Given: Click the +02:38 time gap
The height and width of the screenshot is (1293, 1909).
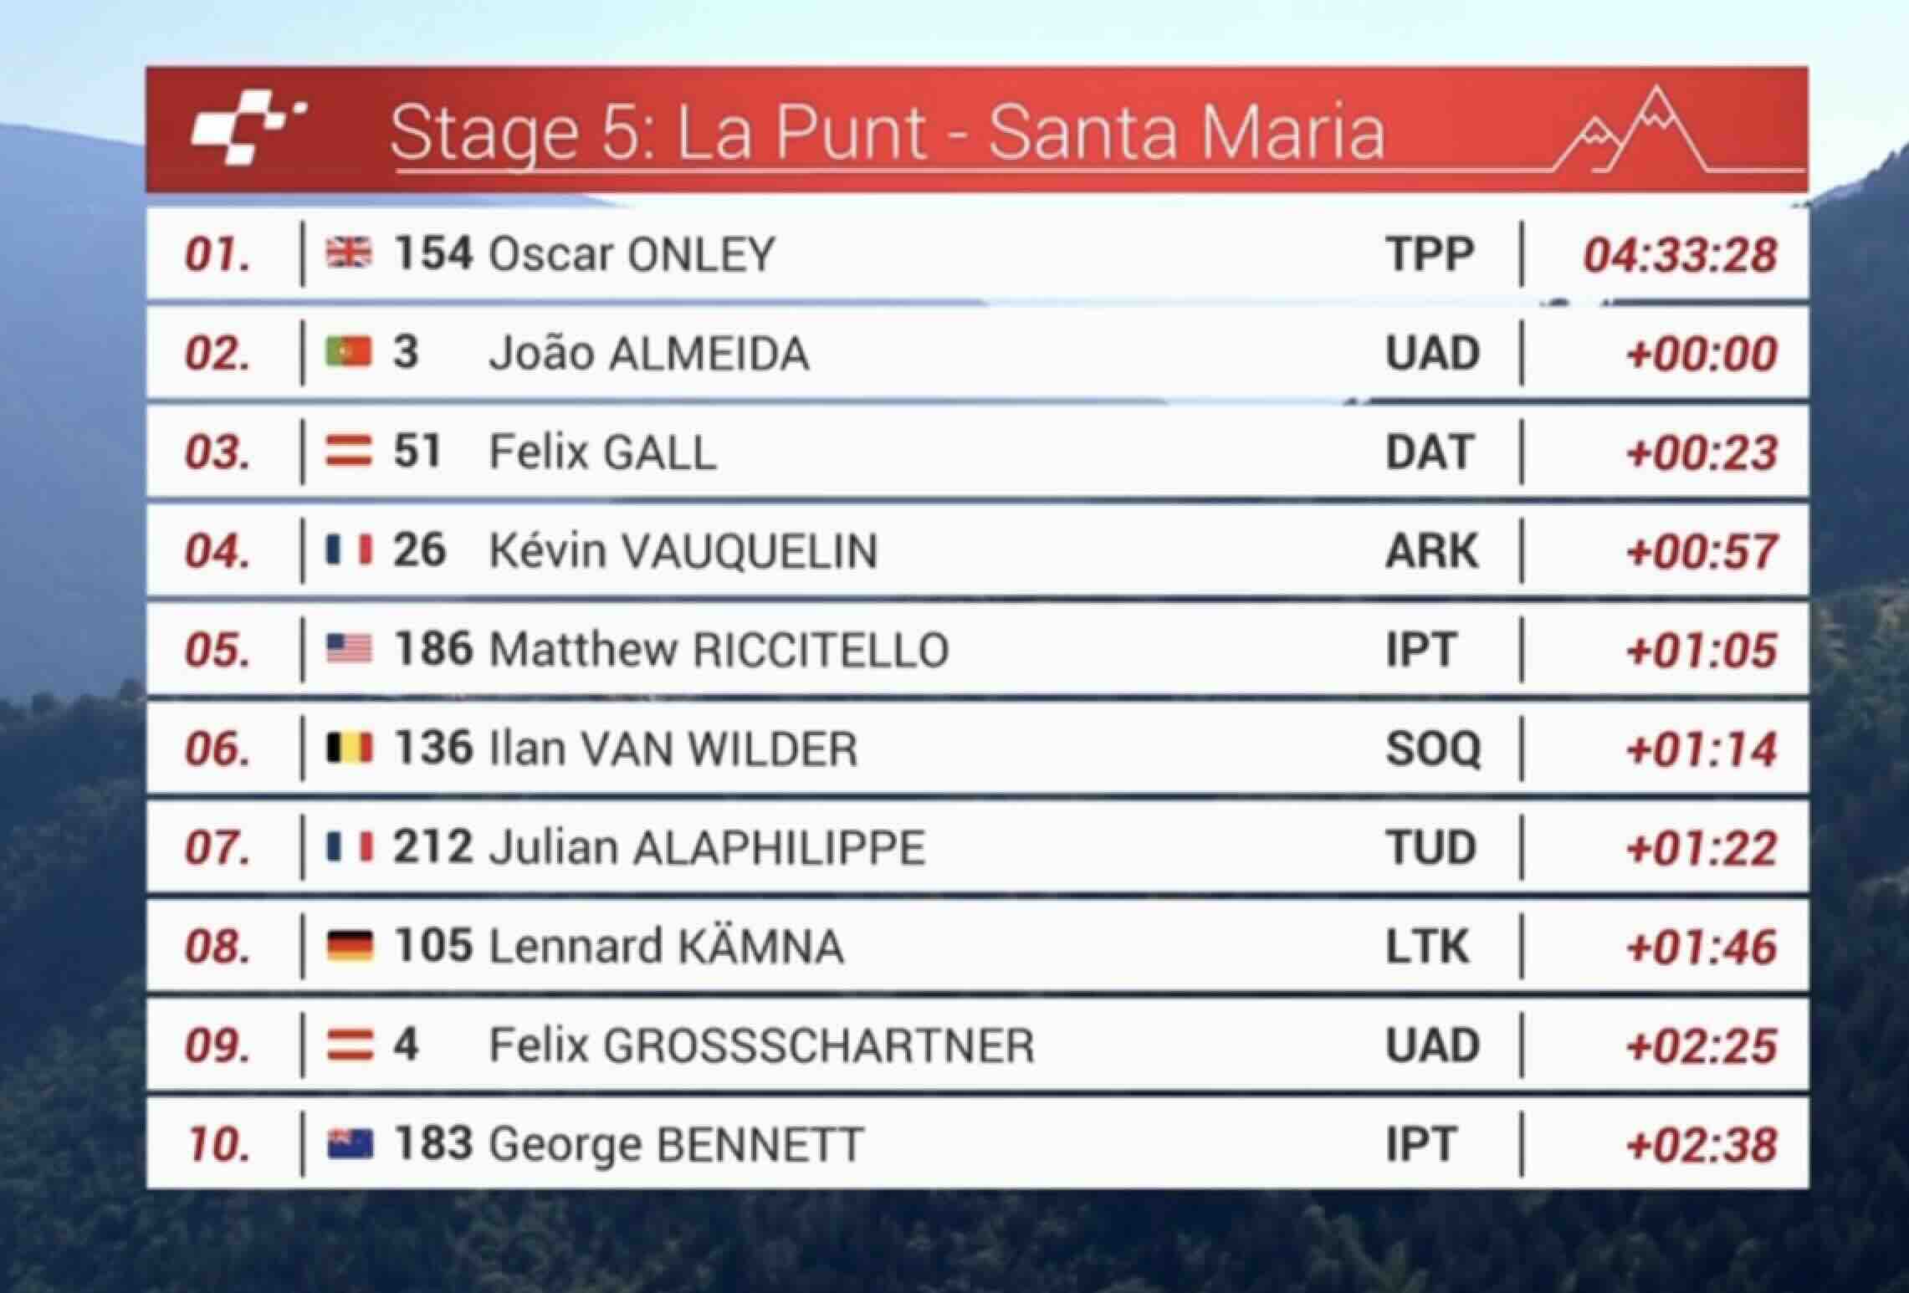Looking at the screenshot, I should pos(1701,1145).
